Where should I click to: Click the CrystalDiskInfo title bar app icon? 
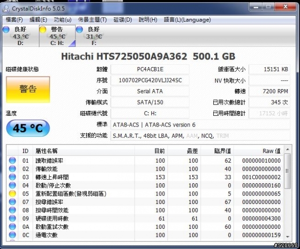(x=6, y=8)
